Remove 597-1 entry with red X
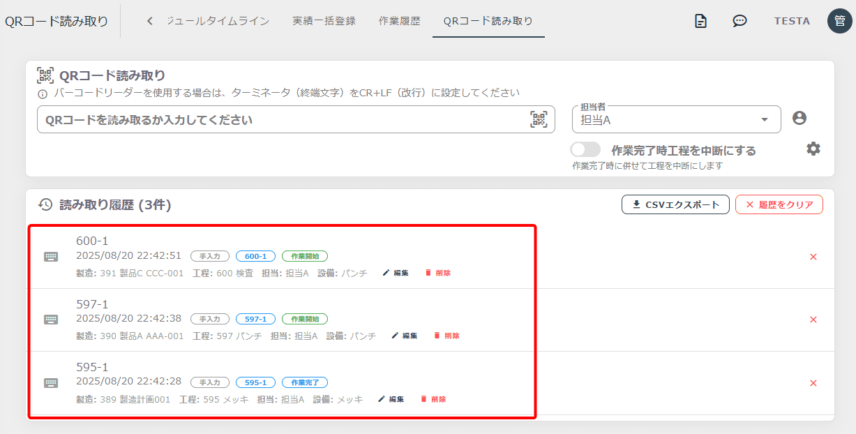 point(813,320)
